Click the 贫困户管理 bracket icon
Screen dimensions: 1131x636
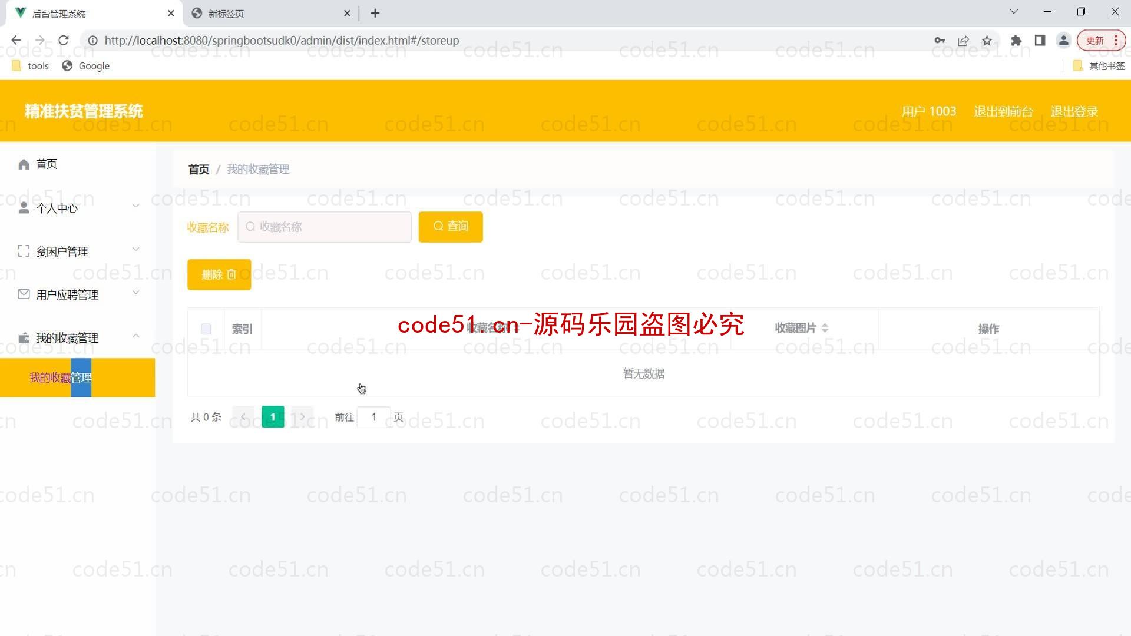(x=24, y=251)
